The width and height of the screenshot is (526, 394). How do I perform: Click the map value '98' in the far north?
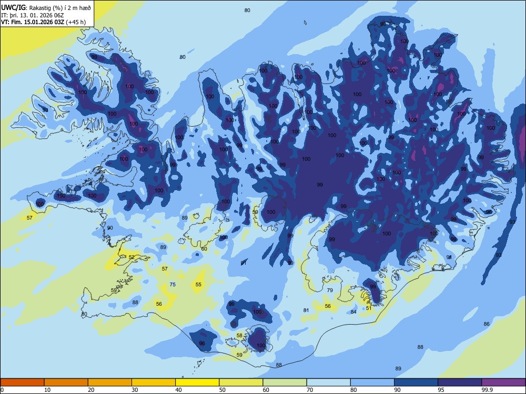[383, 24]
